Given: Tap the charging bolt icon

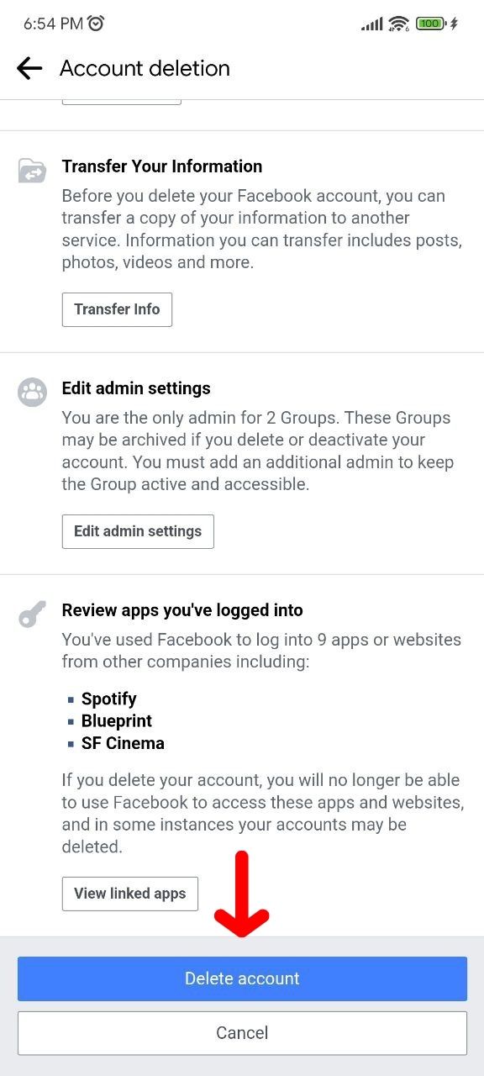Looking at the screenshot, I should coord(455,24).
